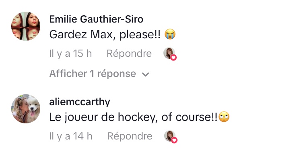Image resolution: width=297 pixels, height=154 pixels.
Task: Reply to the joueur de hockey comment
Action: point(130,136)
